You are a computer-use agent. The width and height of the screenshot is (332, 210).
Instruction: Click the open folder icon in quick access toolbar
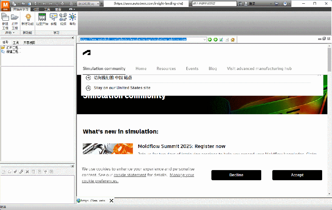23,4
